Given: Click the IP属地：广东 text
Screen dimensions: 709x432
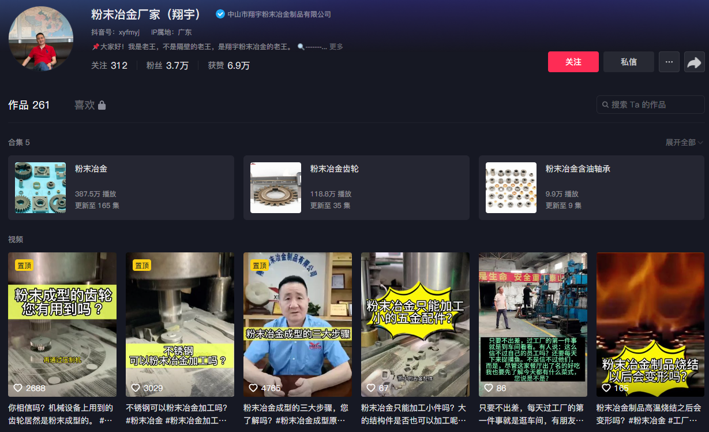Looking at the screenshot, I should [x=171, y=32].
